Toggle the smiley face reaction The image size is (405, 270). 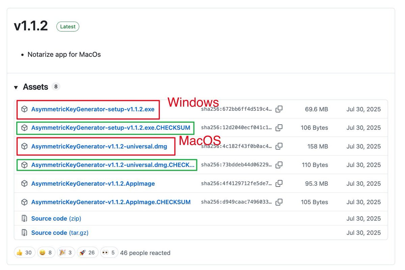pyautogui.click(x=46, y=252)
